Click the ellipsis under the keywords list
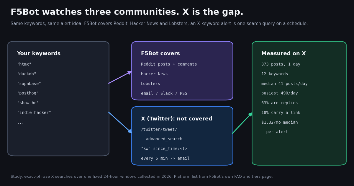 [x=20, y=123]
